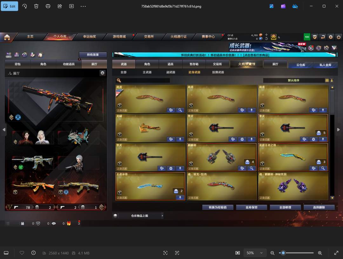
Task: Select the 全部 weapon filter
Action: 123,72
